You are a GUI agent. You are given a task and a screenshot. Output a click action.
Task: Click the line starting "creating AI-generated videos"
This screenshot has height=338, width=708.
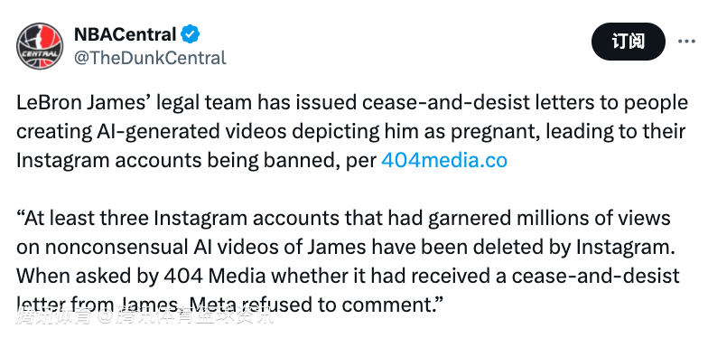pos(350,132)
